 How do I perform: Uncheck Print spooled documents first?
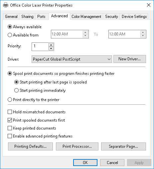click(10, 120)
